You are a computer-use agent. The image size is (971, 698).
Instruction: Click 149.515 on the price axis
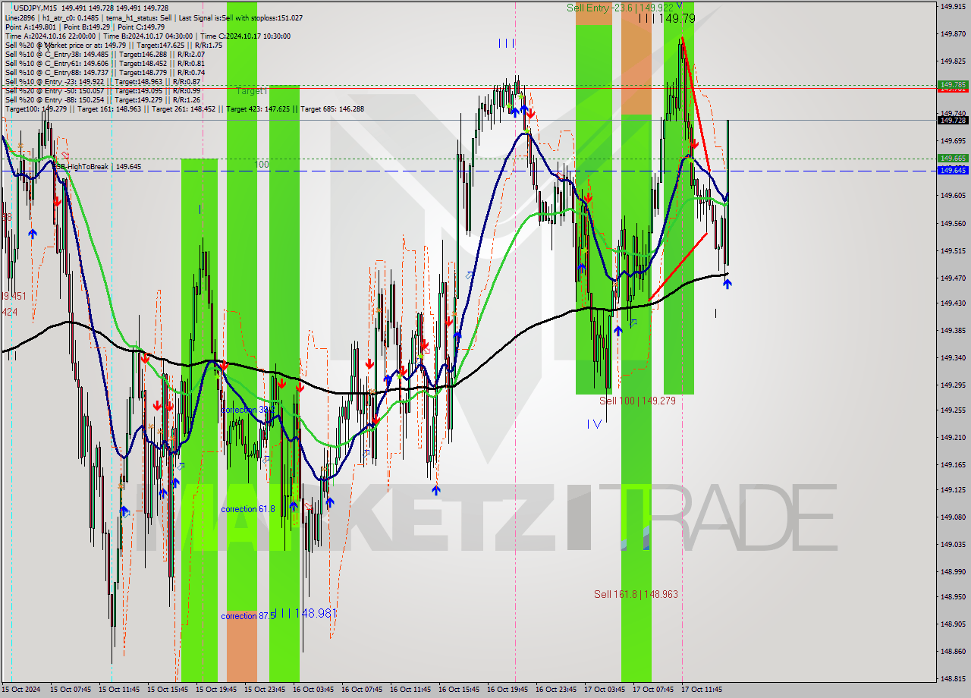(x=953, y=250)
